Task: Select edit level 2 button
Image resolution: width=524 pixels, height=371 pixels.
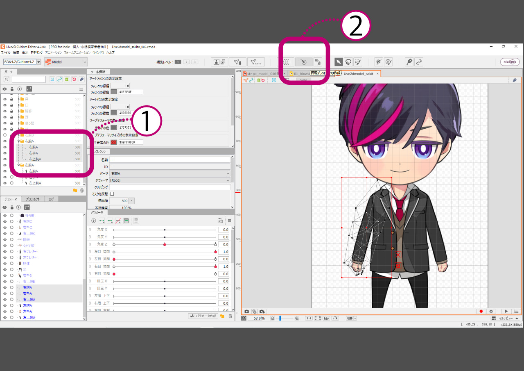Action: 186,62
